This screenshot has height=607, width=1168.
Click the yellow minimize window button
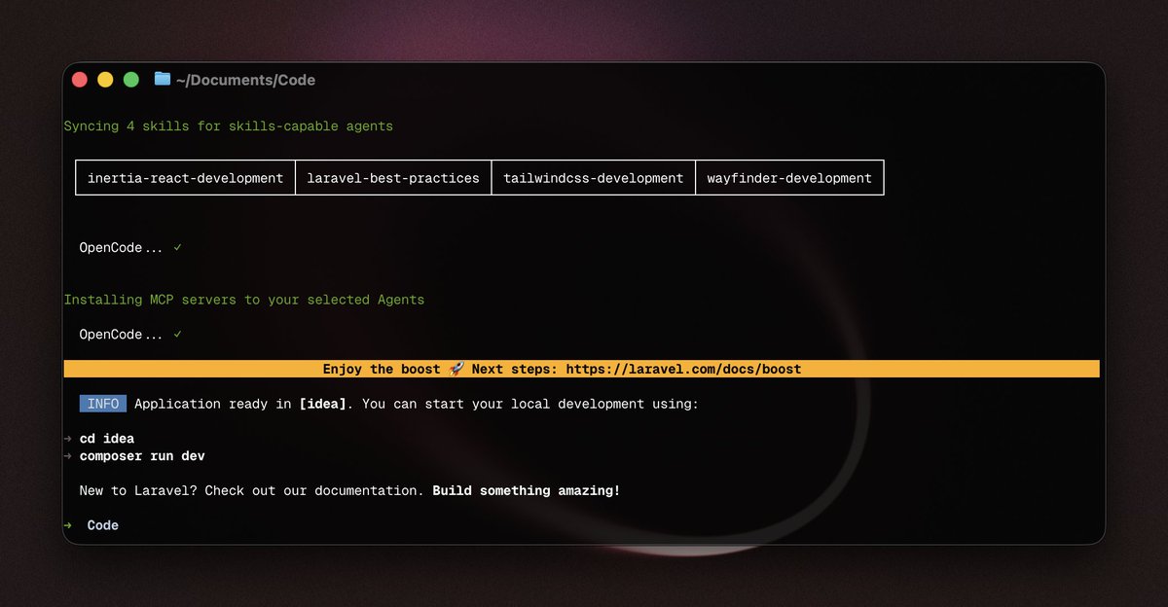[105, 80]
